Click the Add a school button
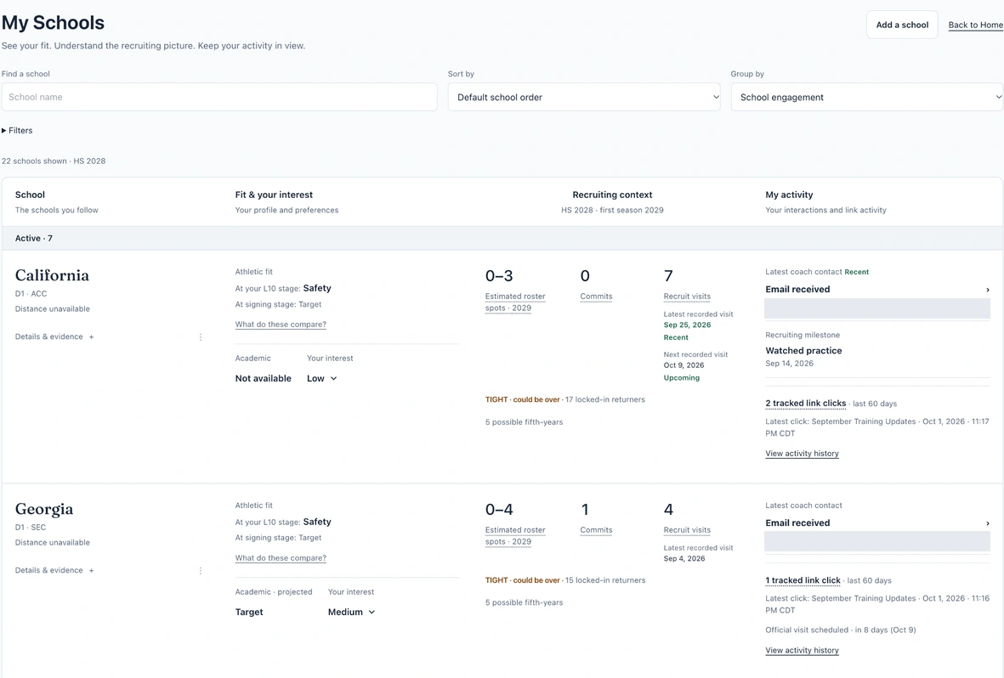The height and width of the screenshot is (678, 1004). click(x=902, y=25)
